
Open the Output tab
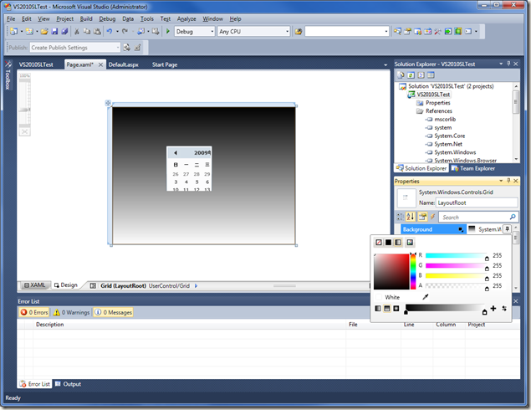(x=68, y=384)
